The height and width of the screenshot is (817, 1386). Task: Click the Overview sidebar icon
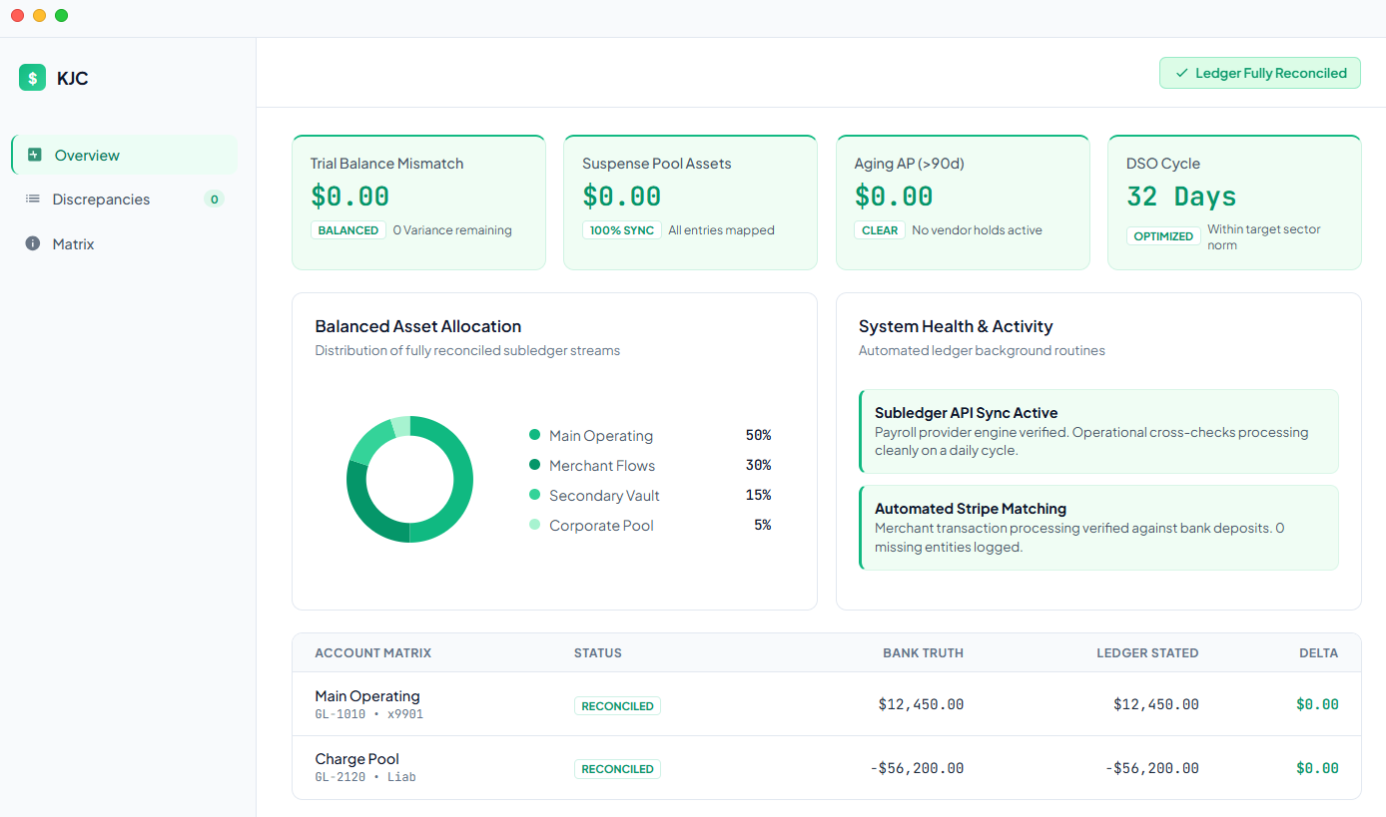[35, 155]
